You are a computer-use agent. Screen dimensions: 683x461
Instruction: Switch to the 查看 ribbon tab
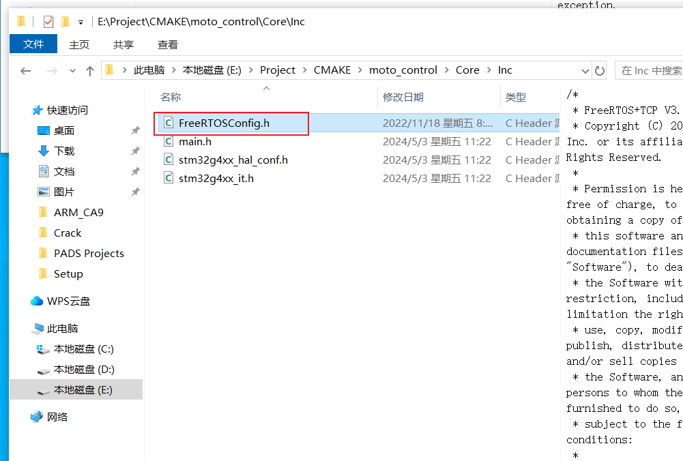169,44
